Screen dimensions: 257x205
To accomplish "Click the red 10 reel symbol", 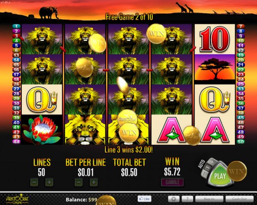I will click(215, 39).
